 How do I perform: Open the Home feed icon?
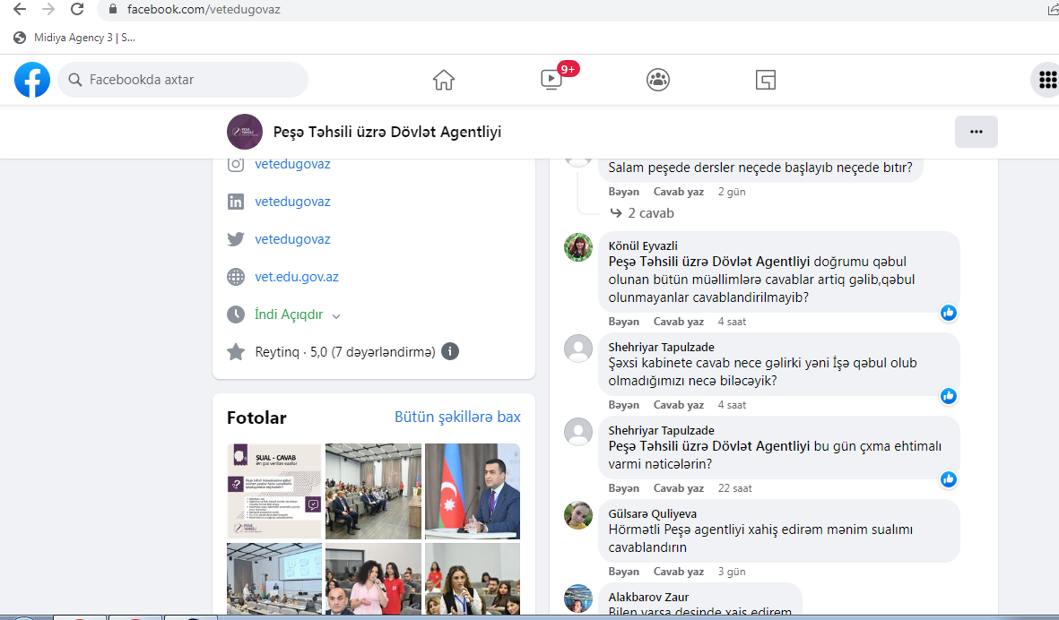pos(444,80)
